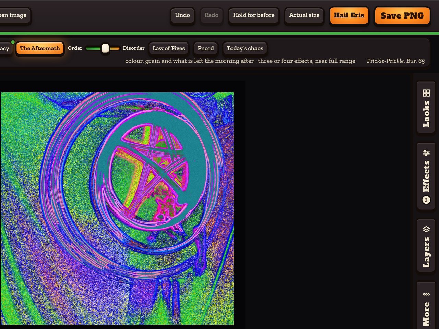Screen dimensions: 439x329
Task: Click the Hail Eris button
Action: (x=349, y=15)
